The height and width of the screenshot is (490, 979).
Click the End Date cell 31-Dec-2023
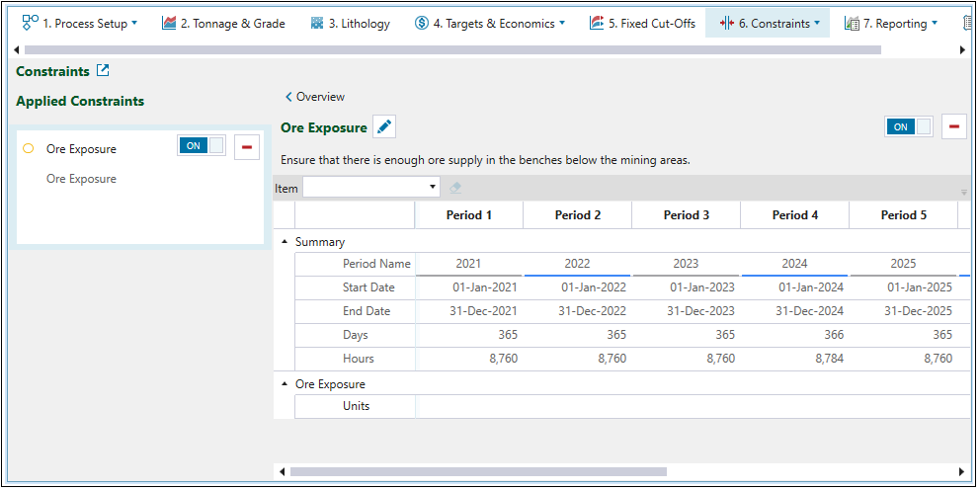[x=687, y=311]
